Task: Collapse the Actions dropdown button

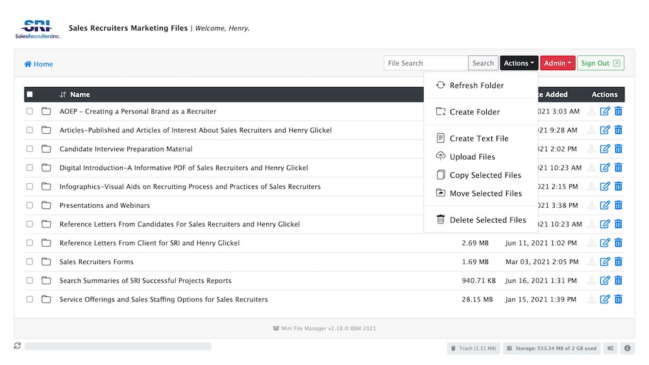Action: click(x=519, y=63)
